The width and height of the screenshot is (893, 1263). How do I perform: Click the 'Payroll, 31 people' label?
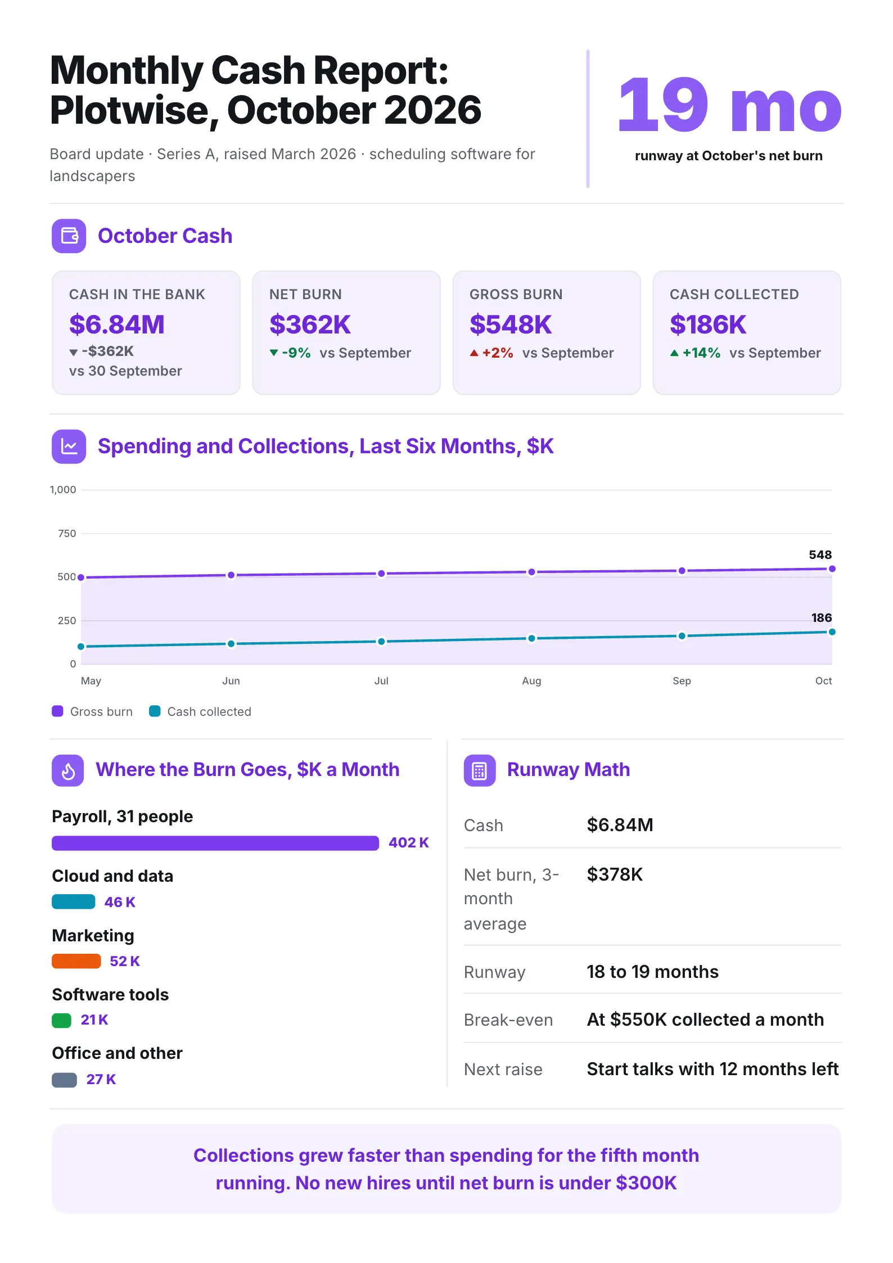[x=122, y=817]
